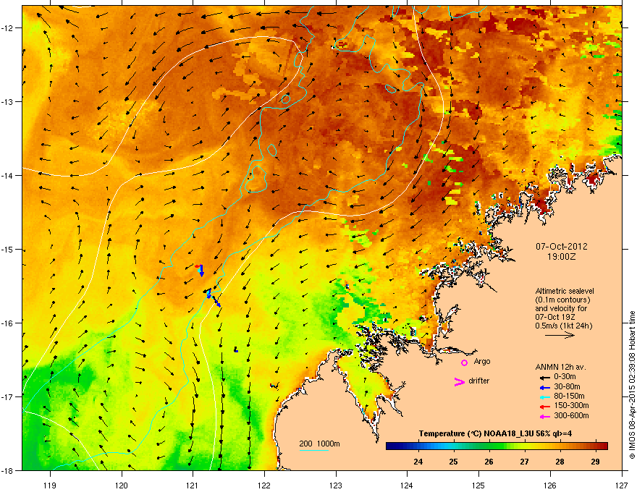This screenshot has height=492, width=637.
Task: Click the 'Argo' legend label
Action: click(482, 361)
